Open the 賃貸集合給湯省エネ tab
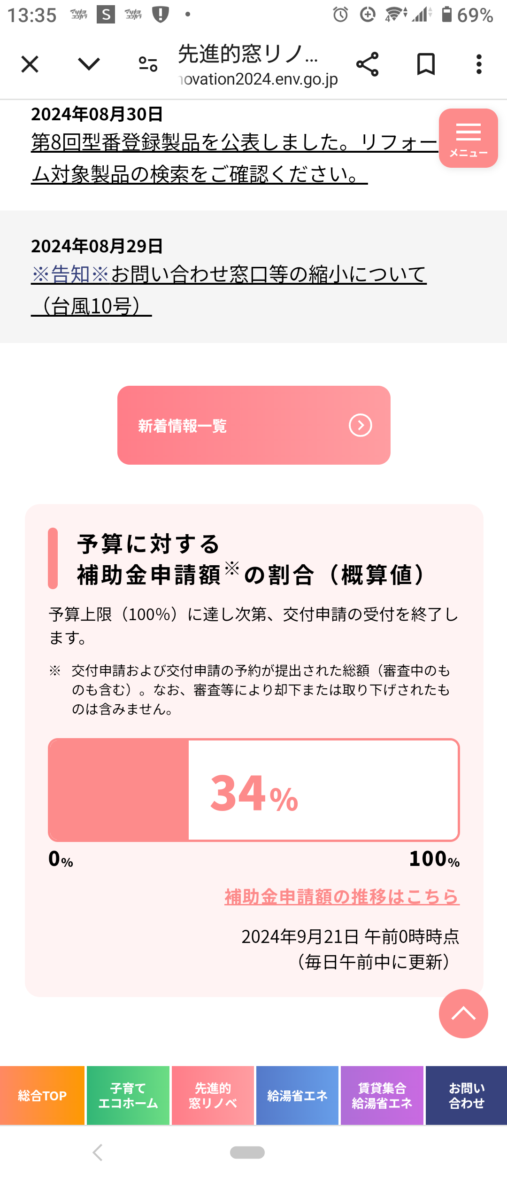This screenshot has height=1184, width=507. pyautogui.click(x=382, y=1096)
